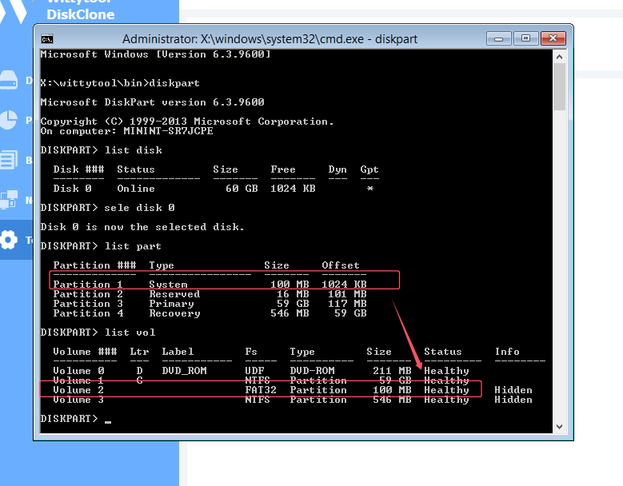
Task: Click the Copyright Microsoft Corporation line
Action: pos(187,121)
